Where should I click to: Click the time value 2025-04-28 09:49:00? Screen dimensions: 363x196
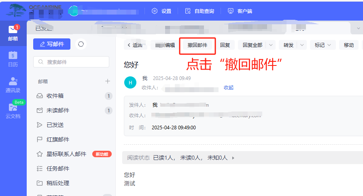(174, 128)
